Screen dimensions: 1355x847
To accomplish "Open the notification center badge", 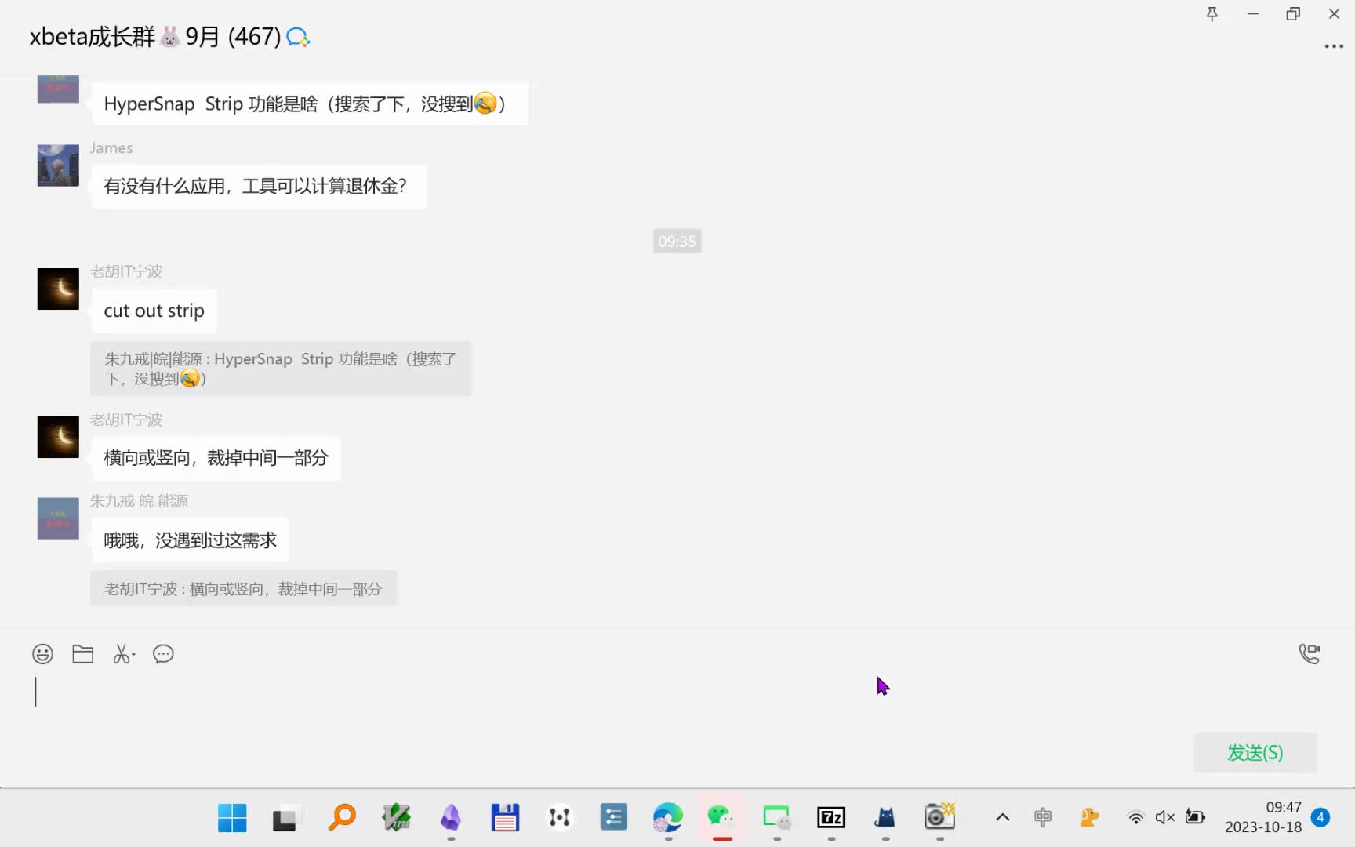I will (1320, 818).
